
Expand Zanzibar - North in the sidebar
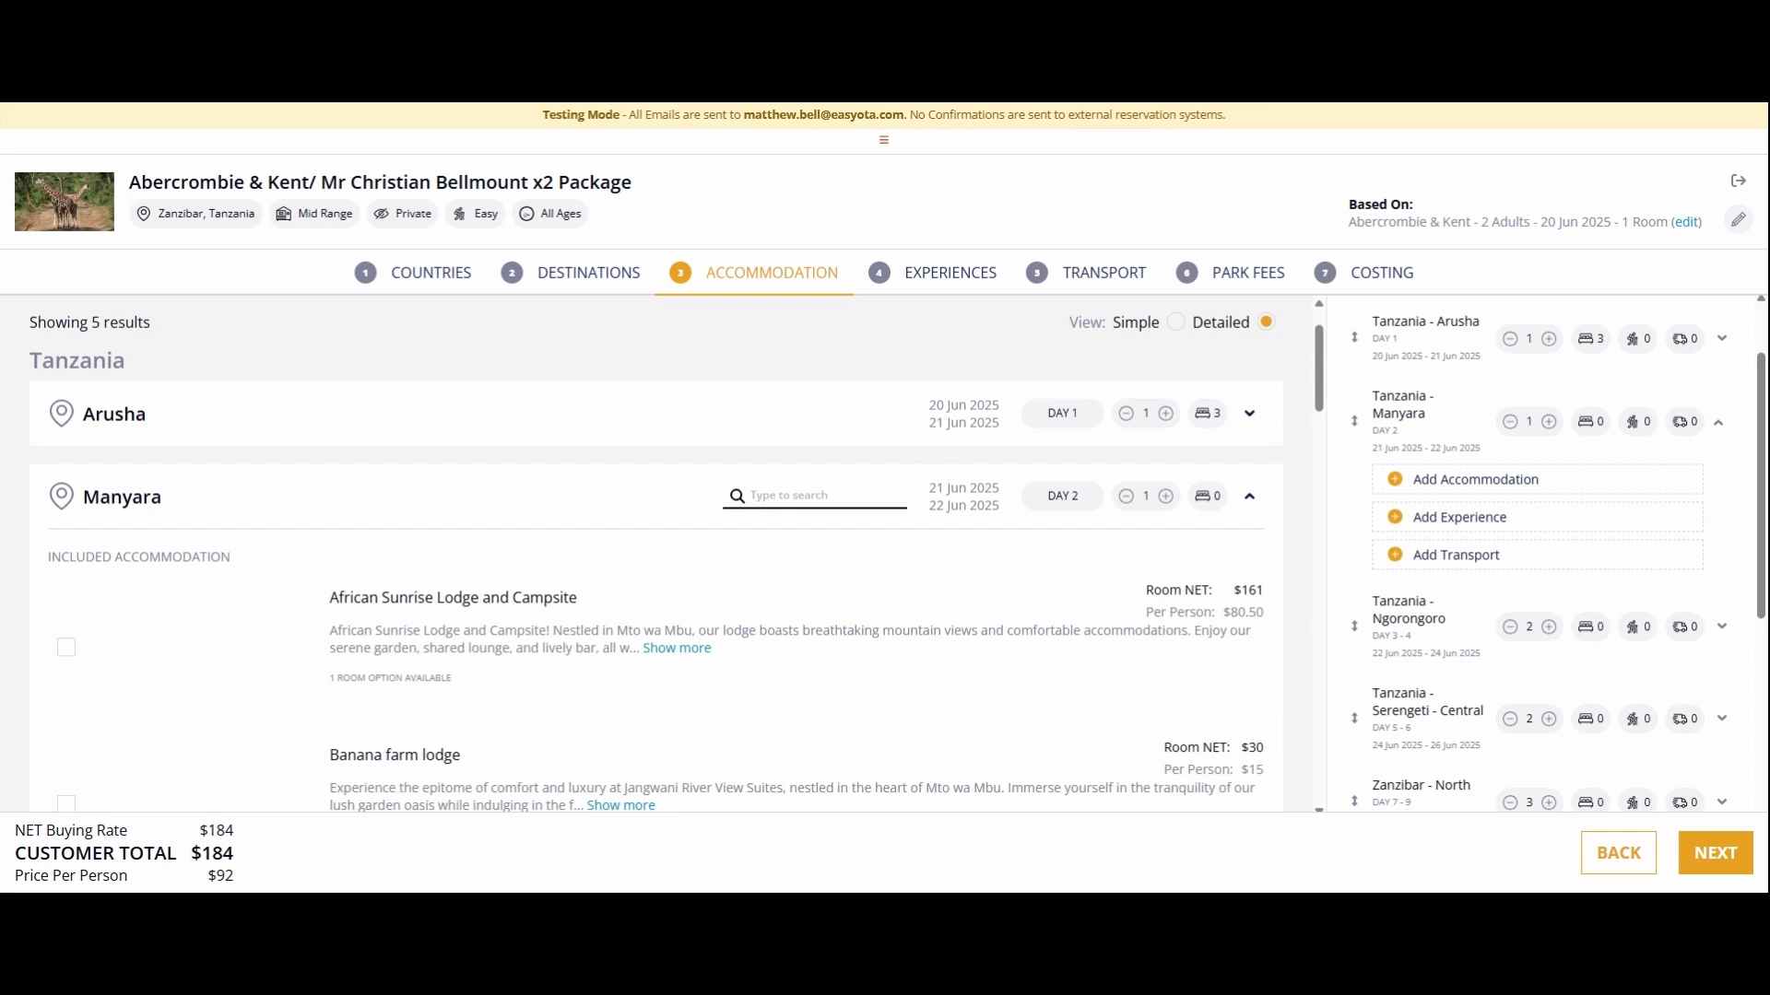(1722, 802)
